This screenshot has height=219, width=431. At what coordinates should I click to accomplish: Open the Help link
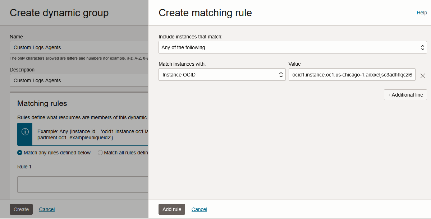pos(422,13)
